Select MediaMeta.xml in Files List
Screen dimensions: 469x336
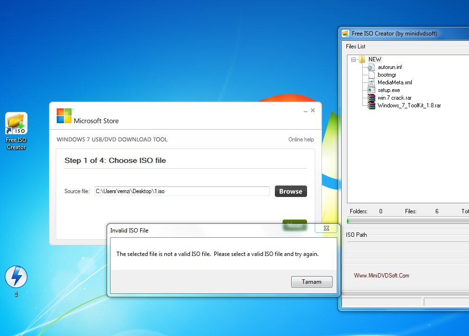point(395,82)
